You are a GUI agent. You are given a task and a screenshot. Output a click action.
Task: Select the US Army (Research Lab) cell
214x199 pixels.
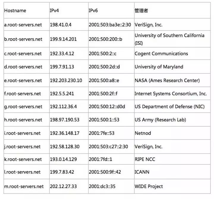[160, 120]
